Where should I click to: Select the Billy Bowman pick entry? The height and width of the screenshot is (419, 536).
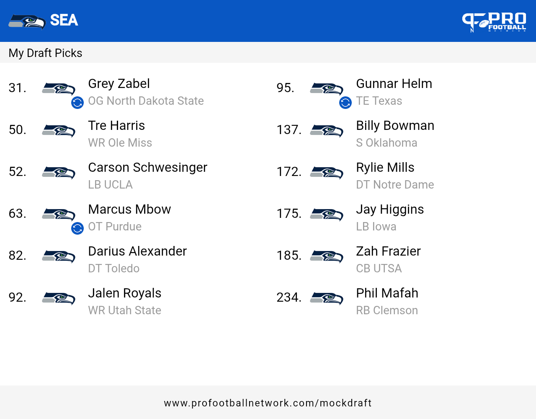click(395, 126)
